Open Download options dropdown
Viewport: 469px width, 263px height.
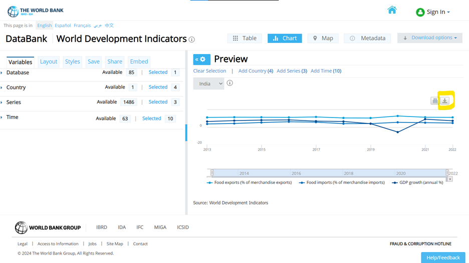430,38
